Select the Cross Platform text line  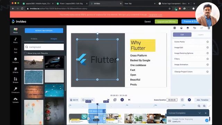(x=138, y=56)
